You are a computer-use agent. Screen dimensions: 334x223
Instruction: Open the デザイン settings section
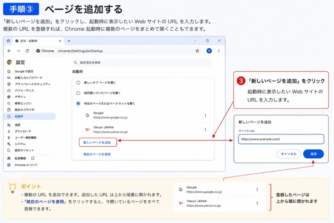[x=20, y=97]
